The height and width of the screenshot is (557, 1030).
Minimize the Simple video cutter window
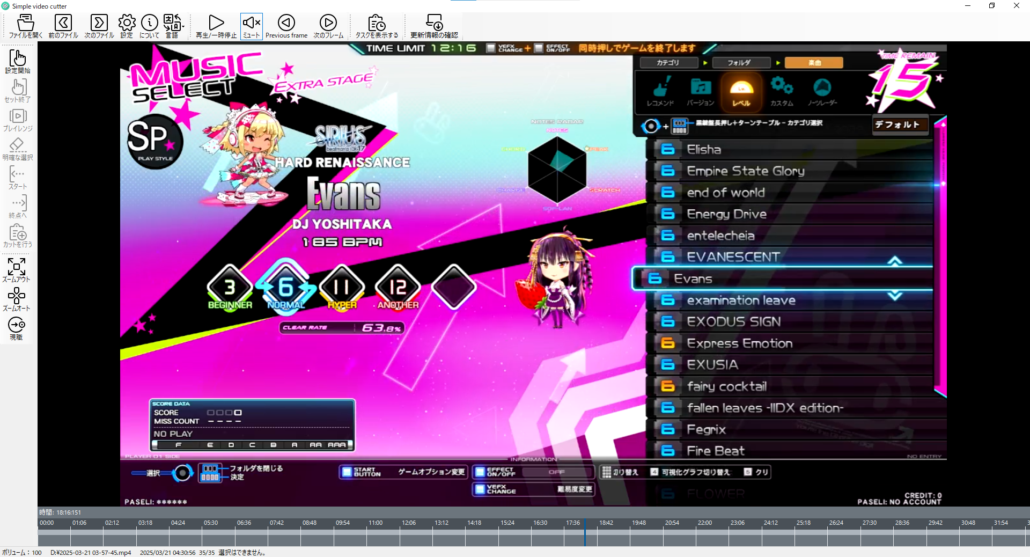[968, 6]
